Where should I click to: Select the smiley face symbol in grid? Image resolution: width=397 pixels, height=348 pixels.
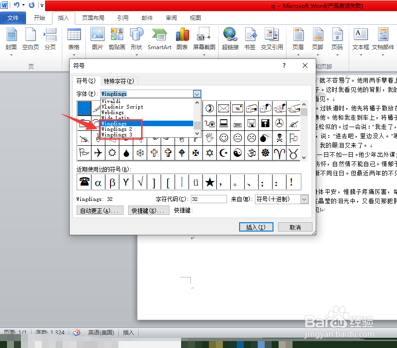pos(223,138)
